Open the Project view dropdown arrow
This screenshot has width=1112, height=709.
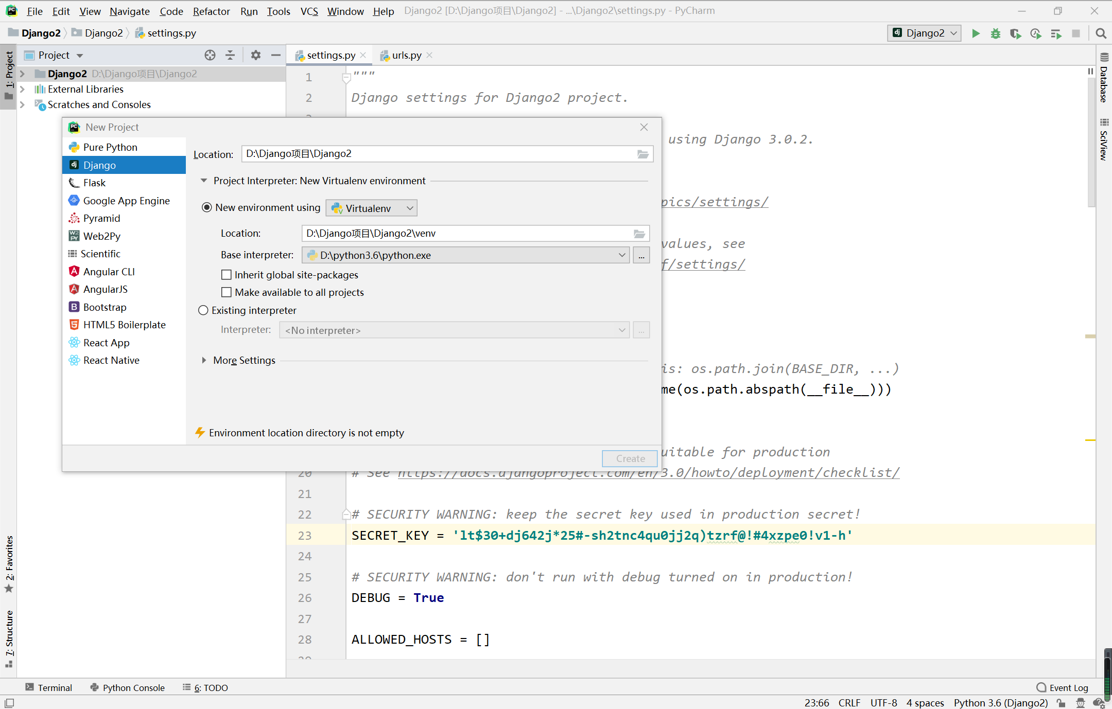[80, 55]
